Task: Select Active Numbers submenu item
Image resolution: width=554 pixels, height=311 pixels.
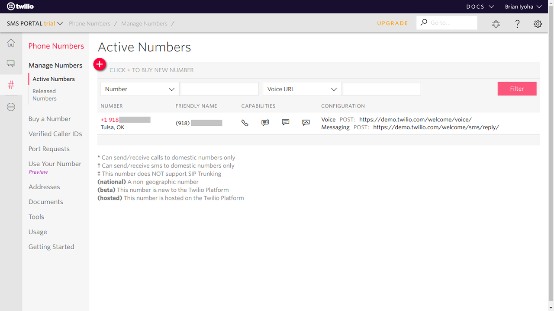Action: click(x=54, y=79)
